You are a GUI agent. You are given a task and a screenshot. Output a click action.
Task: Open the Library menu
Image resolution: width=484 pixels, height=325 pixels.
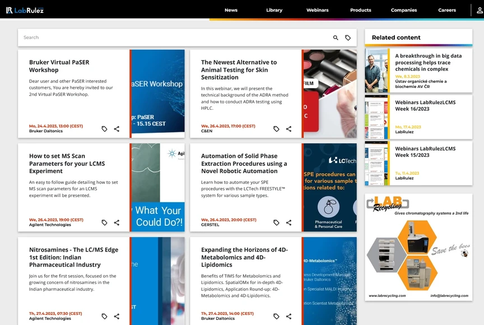pos(274,10)
